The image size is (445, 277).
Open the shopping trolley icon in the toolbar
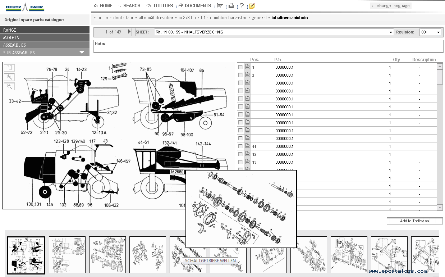(220, 5)
